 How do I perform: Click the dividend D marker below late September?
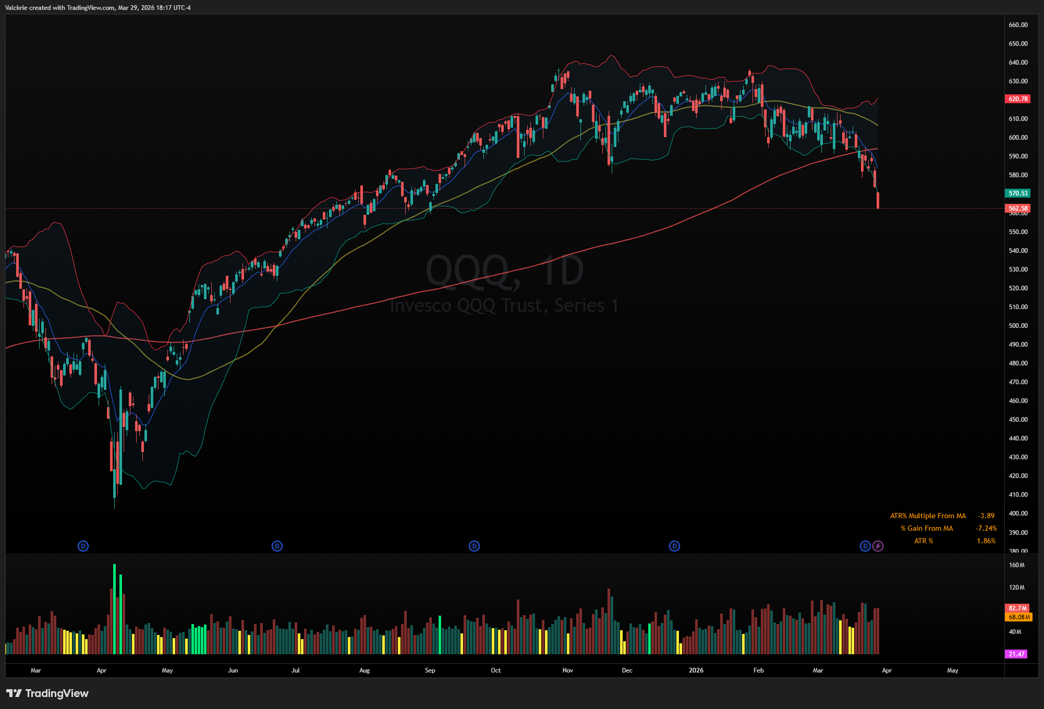click(x=474, y=546)
